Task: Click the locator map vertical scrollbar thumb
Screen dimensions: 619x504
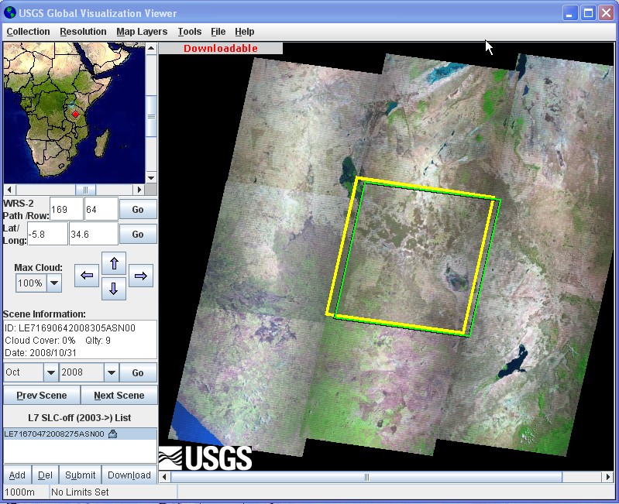Action: pyautogui.click(x=151, y=116)
